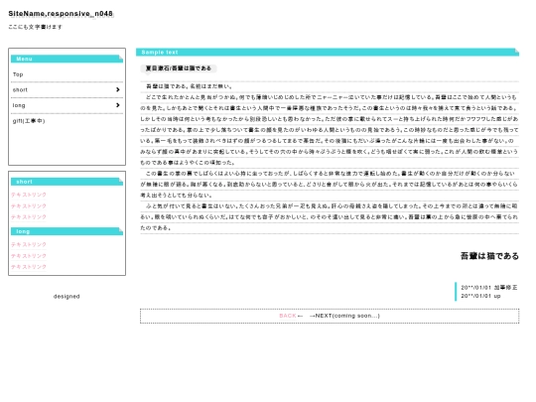Click the NEXT(coming soon...) text
Image resolution: width=536 pixels, height=402 pixels.
(x=347, y=316)
